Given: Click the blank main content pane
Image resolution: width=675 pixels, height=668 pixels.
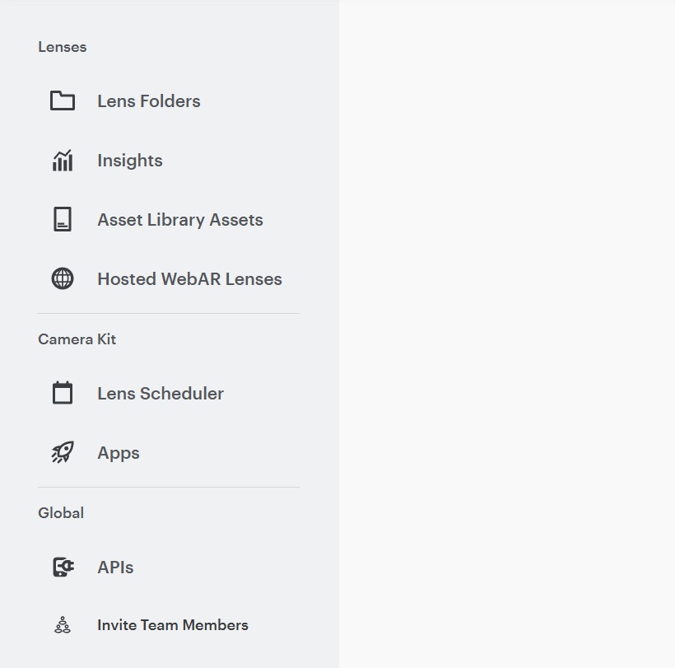Looking at the screenshot, I should pos(507,334).
